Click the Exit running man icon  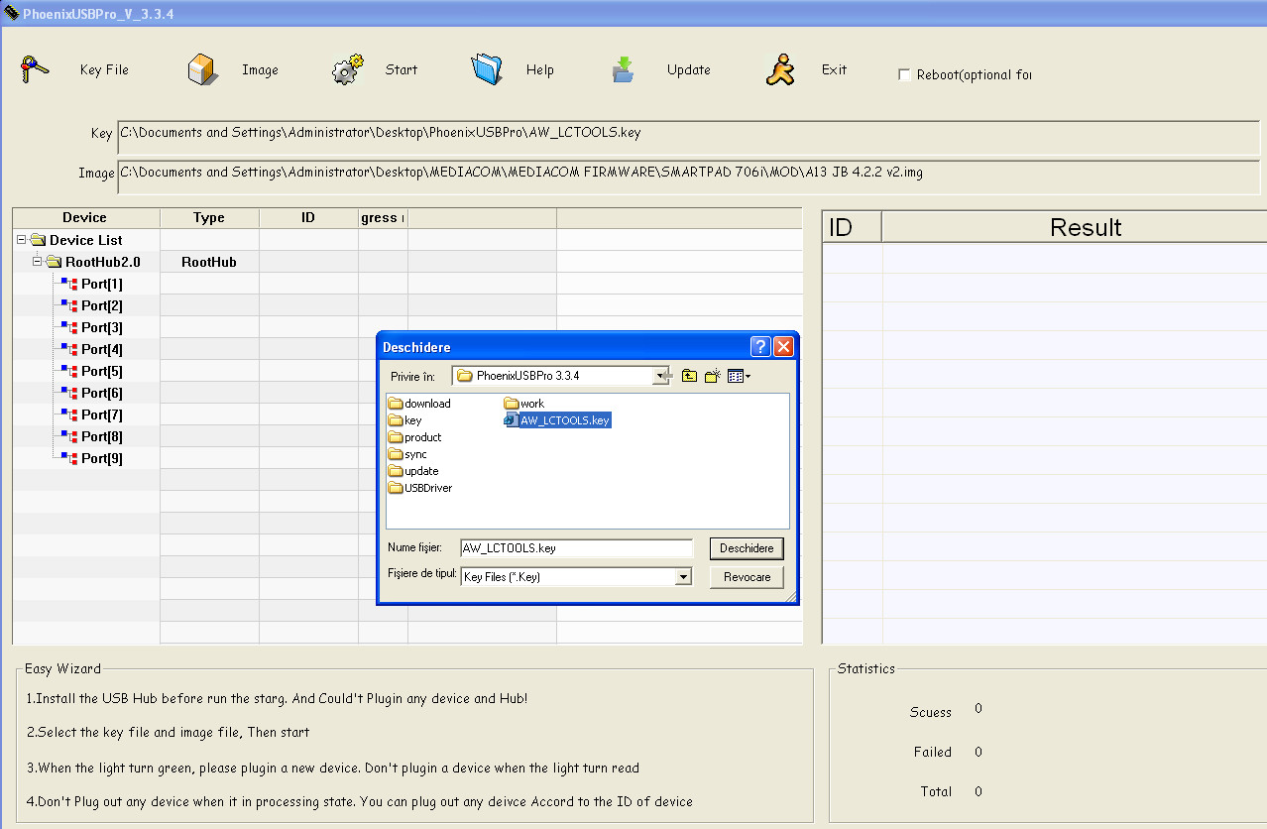(780, 69)
